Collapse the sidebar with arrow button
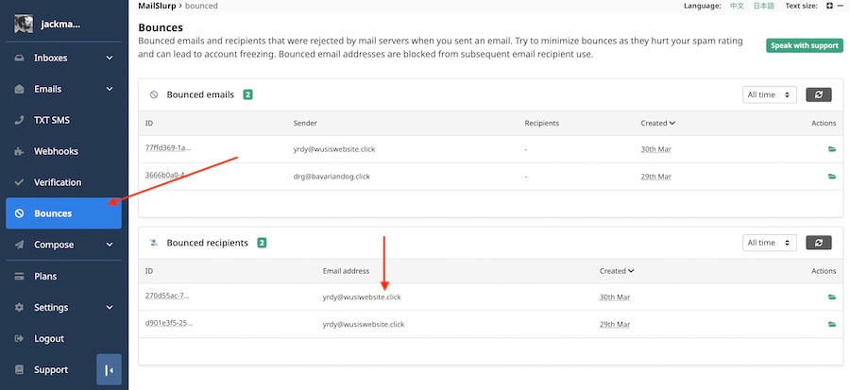This screenshot has height=390, width=850. [x=109, y=369]
